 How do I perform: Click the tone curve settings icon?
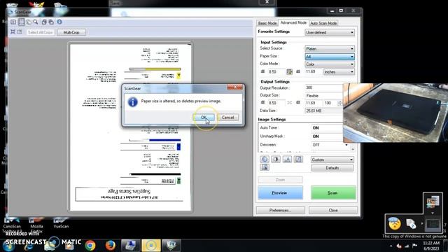298,160
